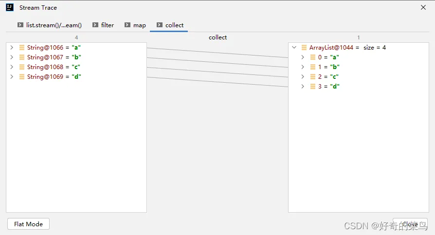Expand the String@1066 "a" node
Image resolution: width=435 pixels, height=235 pixels.
point(12,48)
